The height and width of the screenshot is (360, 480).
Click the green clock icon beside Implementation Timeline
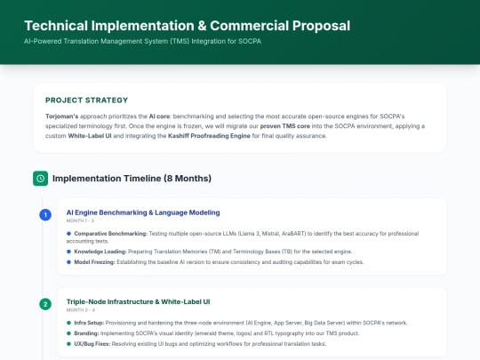40,179
